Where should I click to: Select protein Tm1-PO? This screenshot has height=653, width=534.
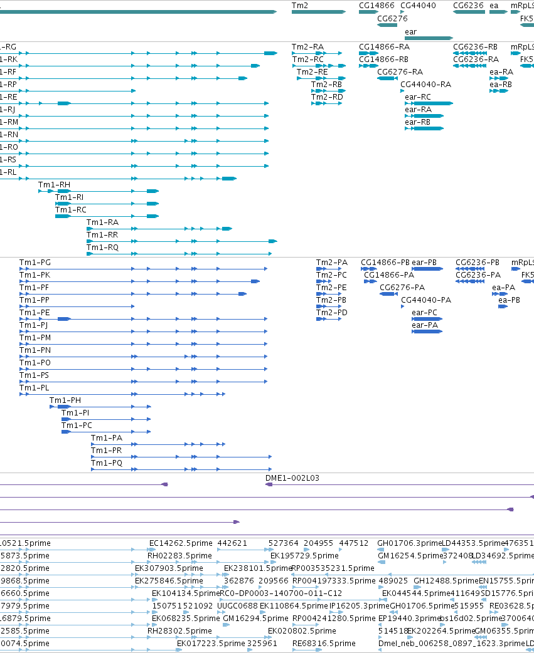tap(144, 369)
